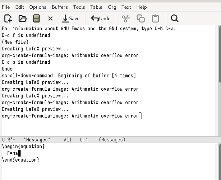The height and width of the screenshot is (180, 221).
Task: Click the \begin{equation} line
Action: pos(23,147)
